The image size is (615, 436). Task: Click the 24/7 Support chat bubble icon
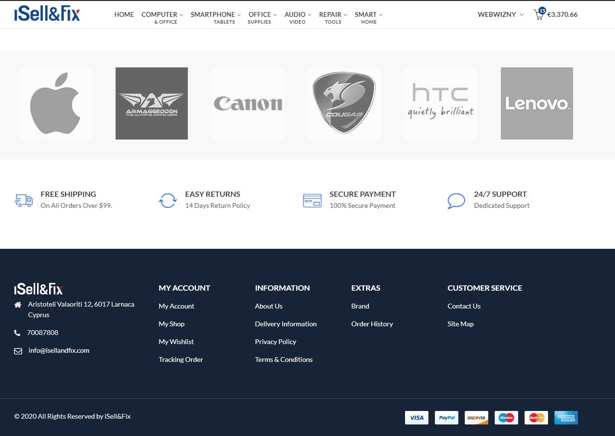(x=456, y=200)
